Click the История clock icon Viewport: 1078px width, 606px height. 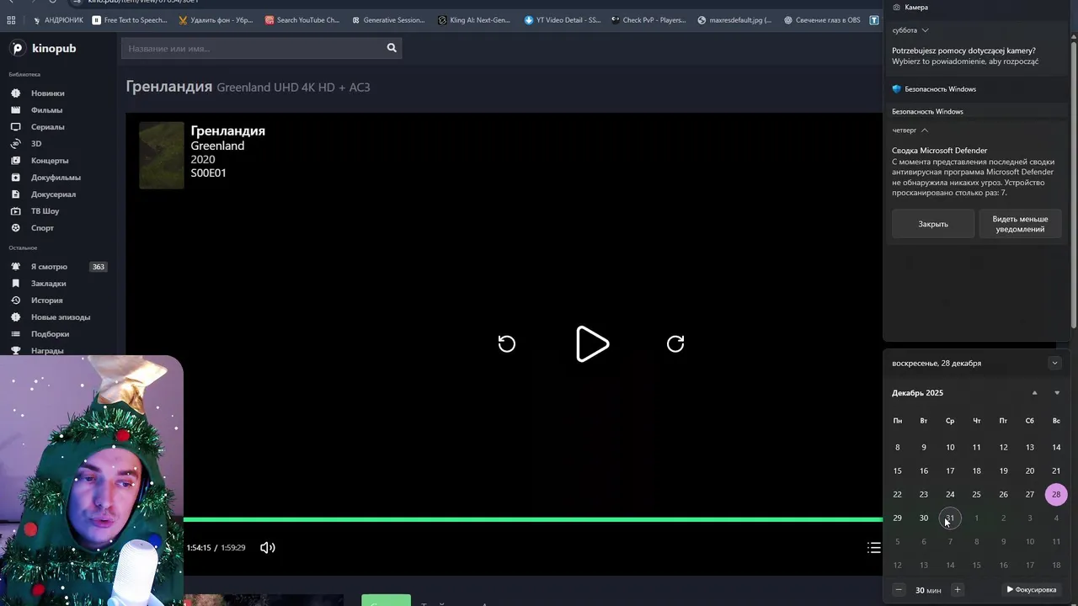click(15, 300)
